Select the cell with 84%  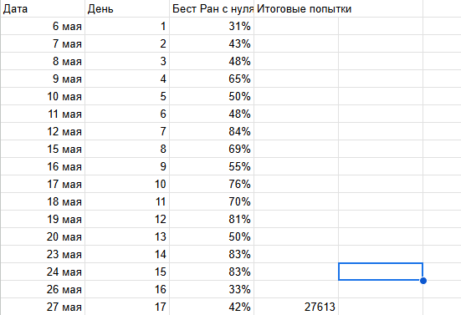point(212,131)
